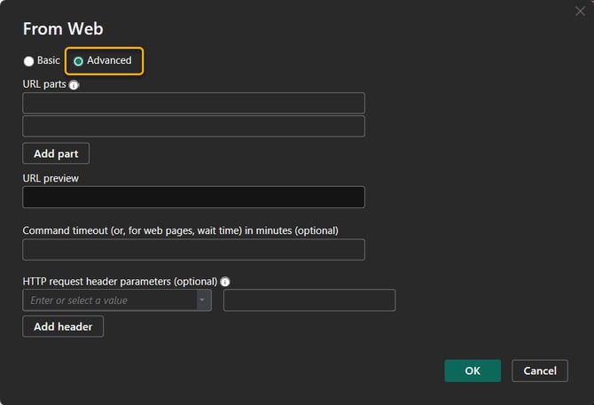
Task: Click the Command timeout label text
Action: pos(180,230)
